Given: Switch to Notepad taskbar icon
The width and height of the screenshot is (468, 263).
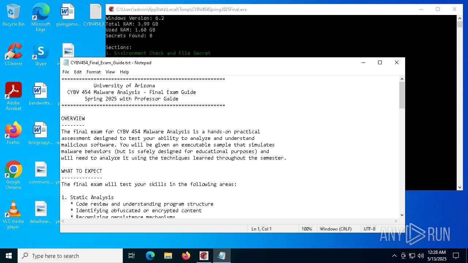Looking at the screenshot, I should pos(222,256).
